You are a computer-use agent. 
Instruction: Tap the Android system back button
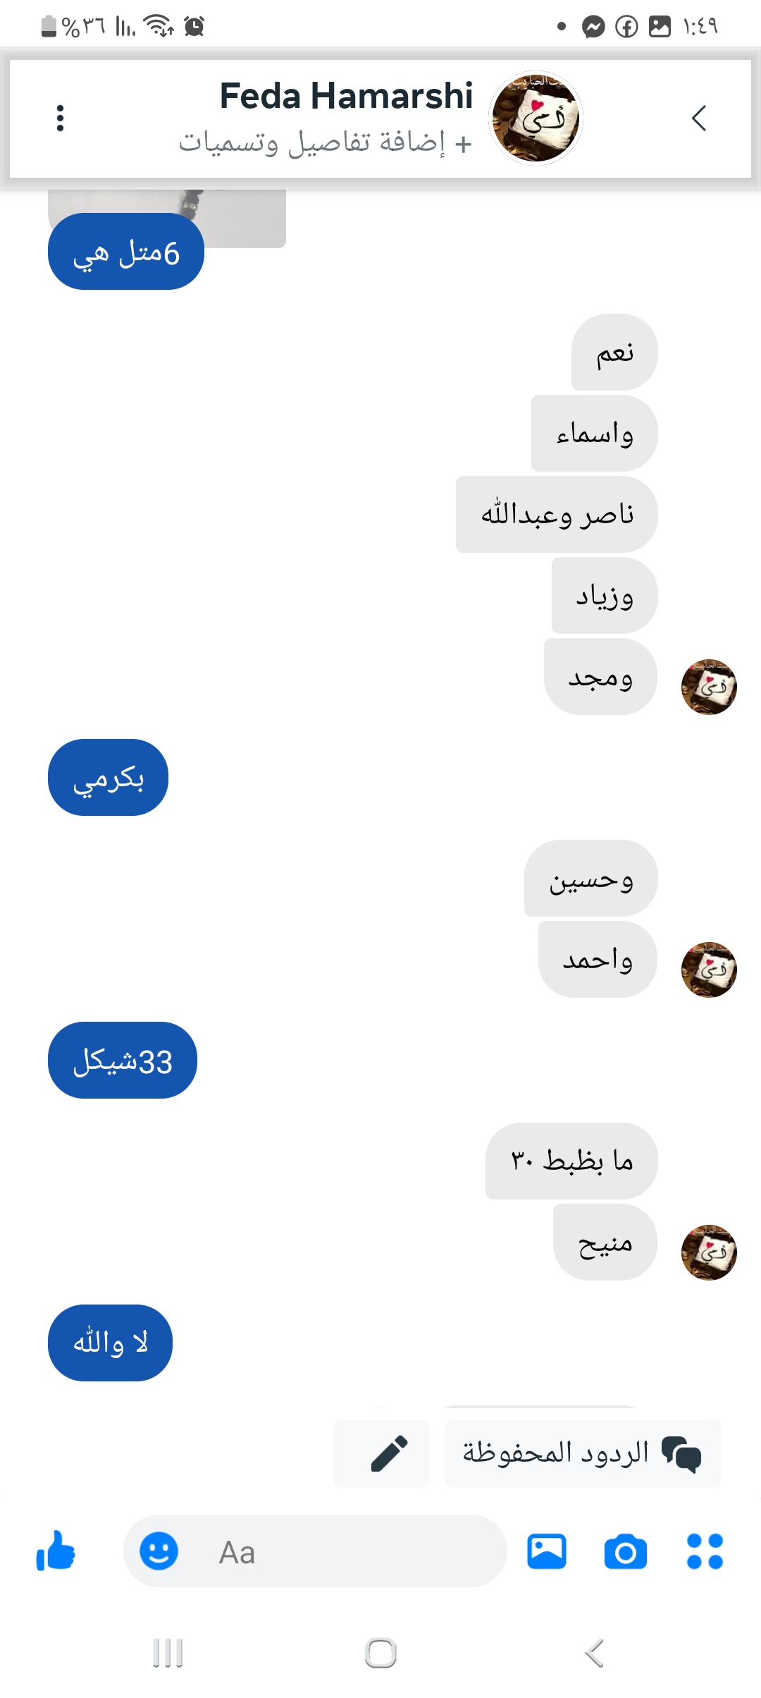click(594, 1653)
